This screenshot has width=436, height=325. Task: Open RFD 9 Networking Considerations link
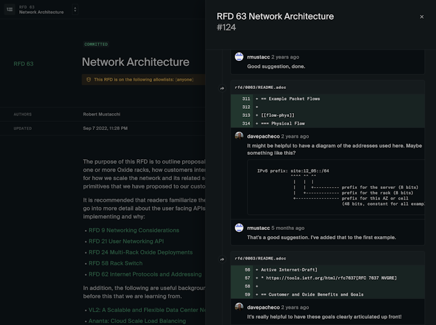133,231
